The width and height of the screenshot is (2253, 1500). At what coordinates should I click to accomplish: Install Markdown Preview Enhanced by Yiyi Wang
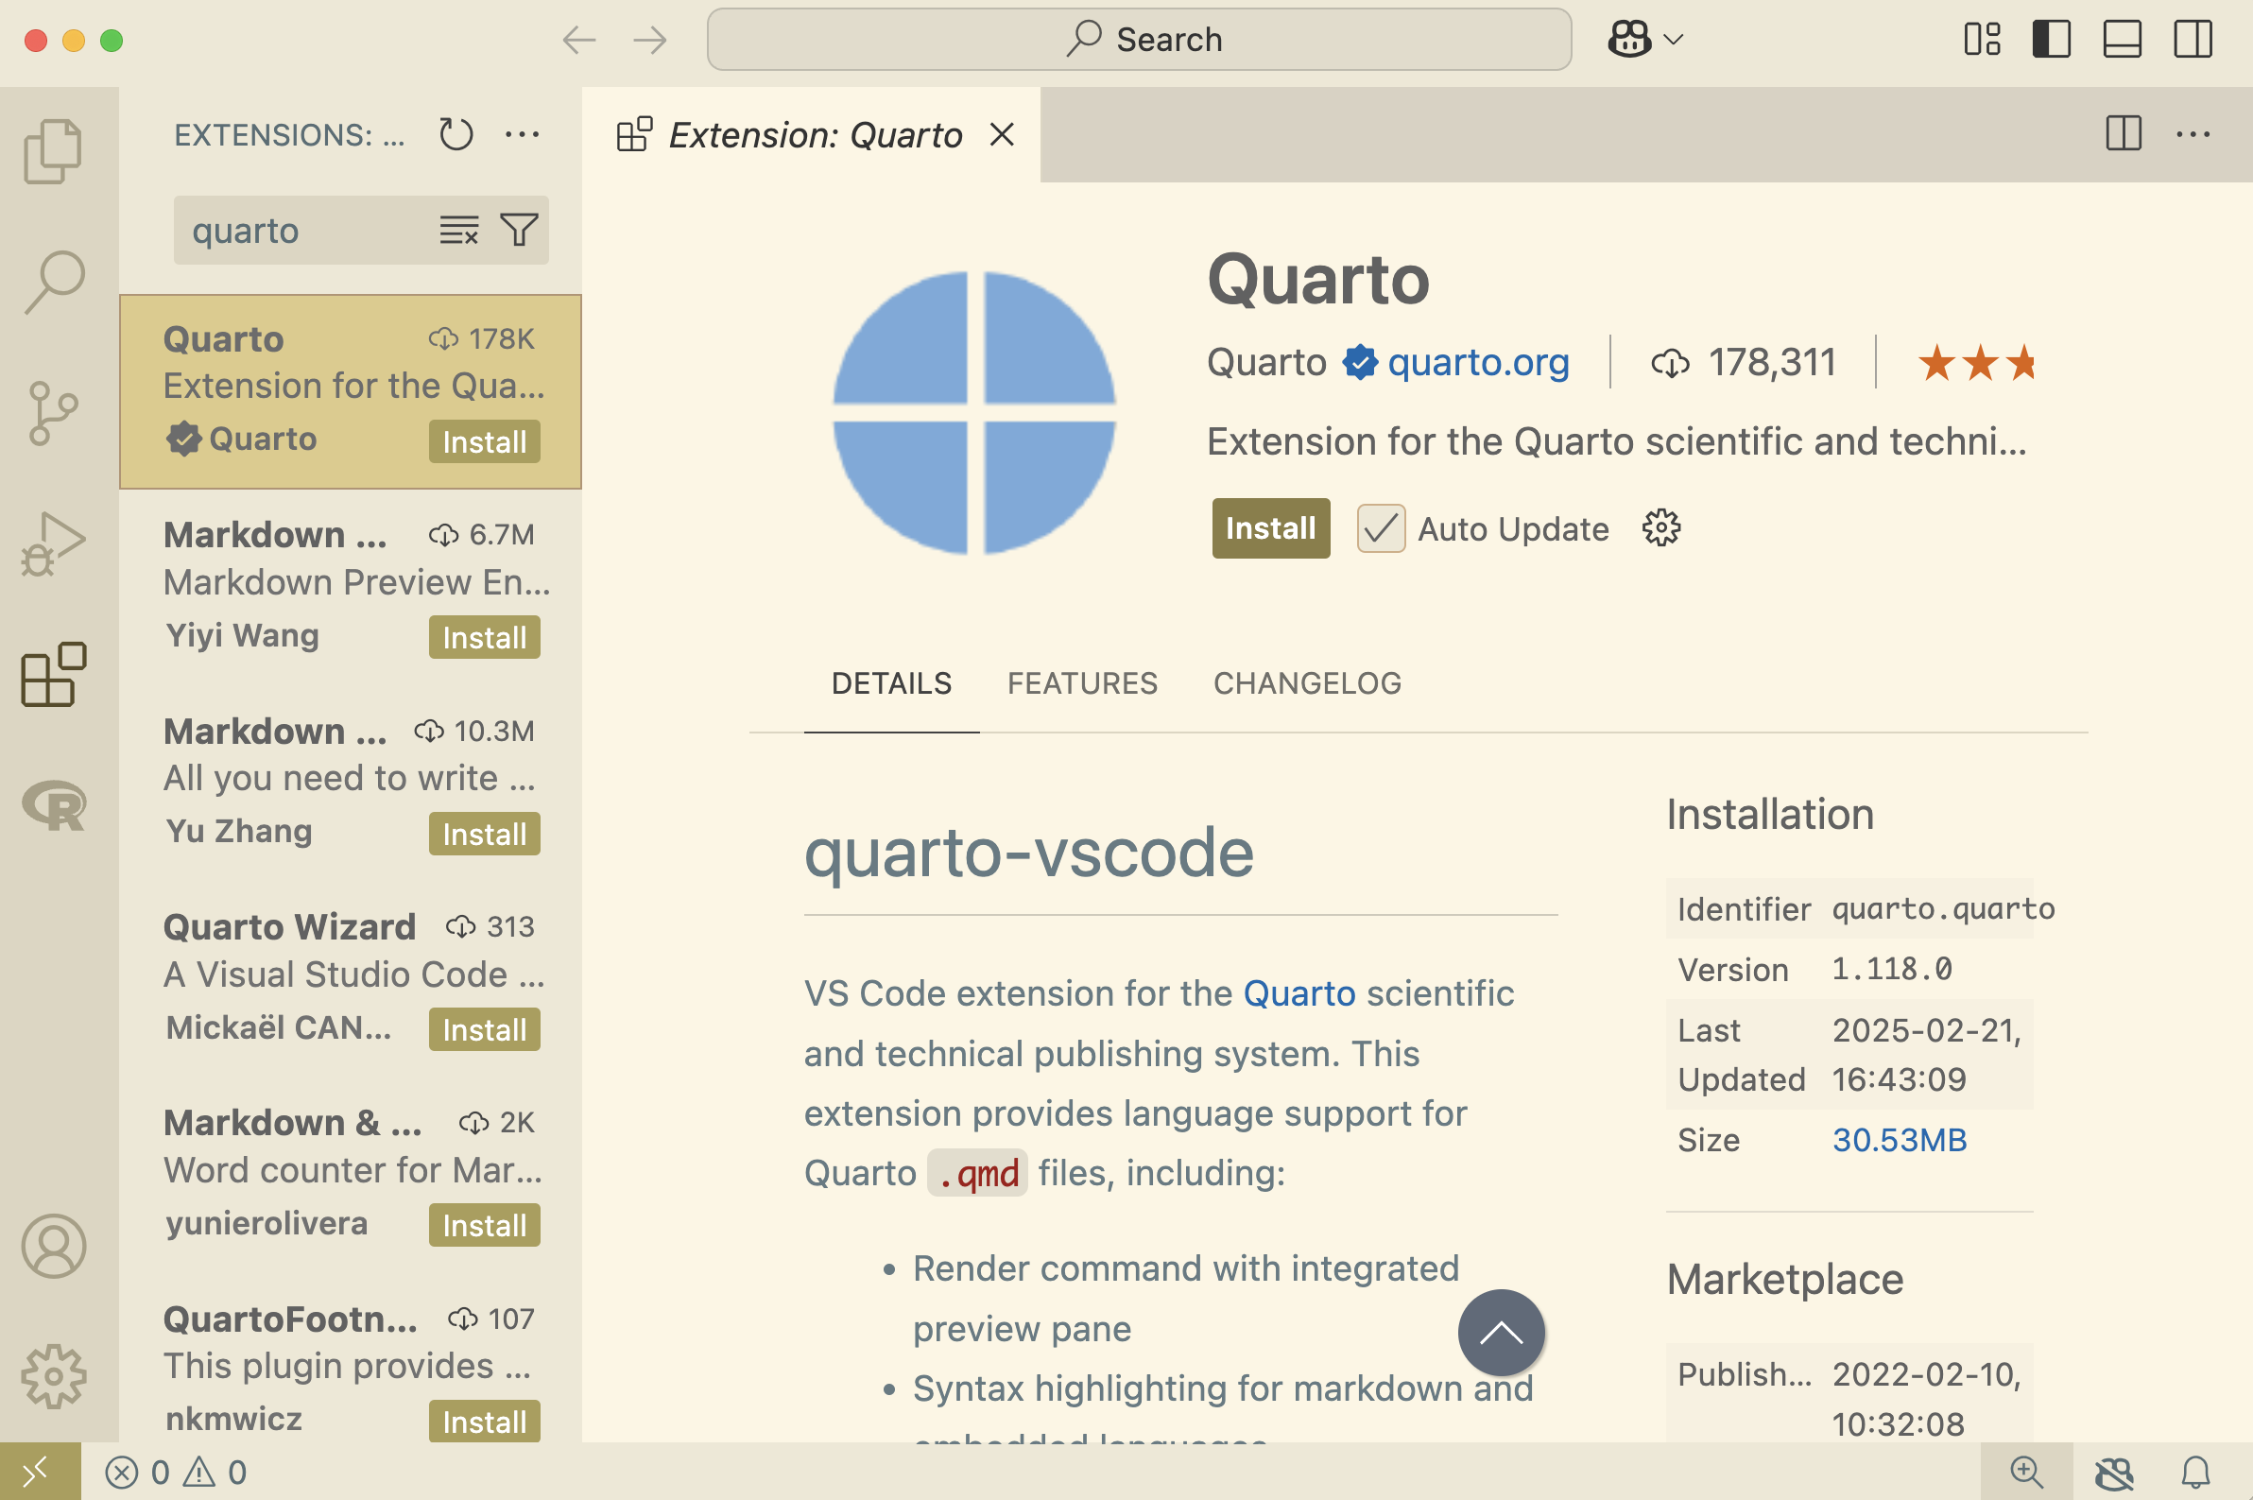[x=484, y=637]
